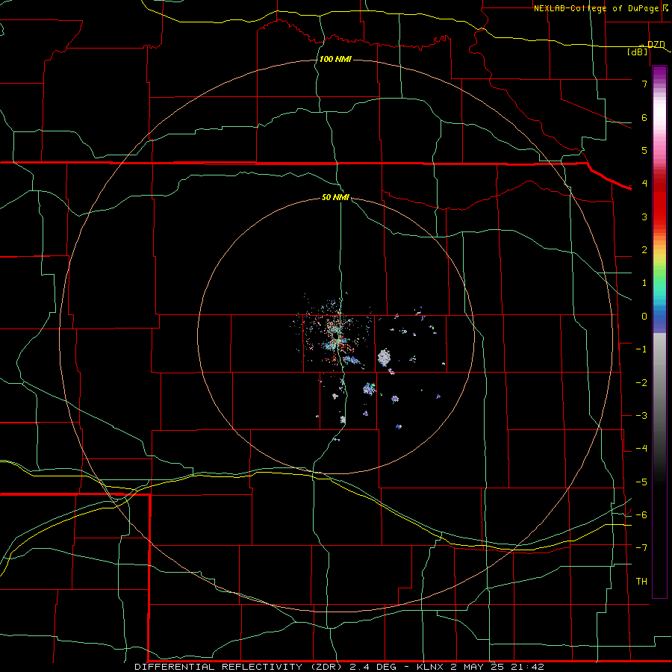The width and height of the screenshot is (672, 672).
Task: Click the large gray radar echo blob
Action: pyautogui.click(x=384, y=357)
